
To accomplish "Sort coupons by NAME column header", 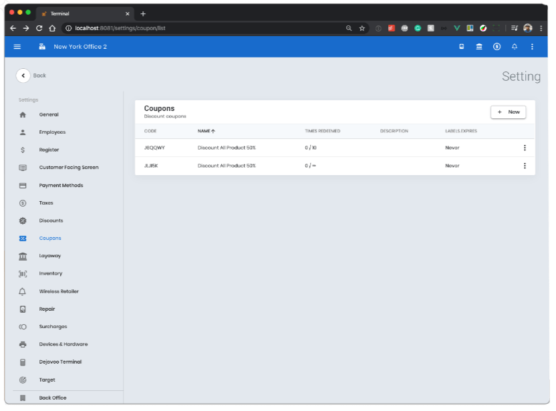I will [206, 131].
